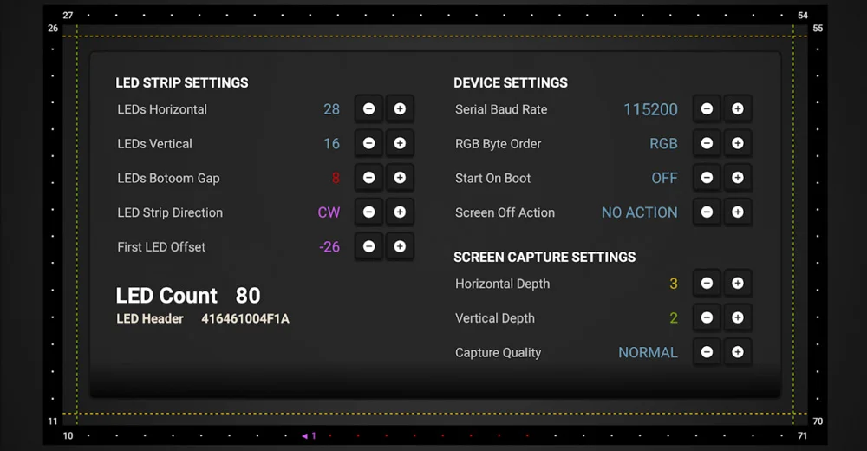This screenshot has height=451, width=867.
Task: Decrease LEDs Vertical count
Action: (368, 143)
